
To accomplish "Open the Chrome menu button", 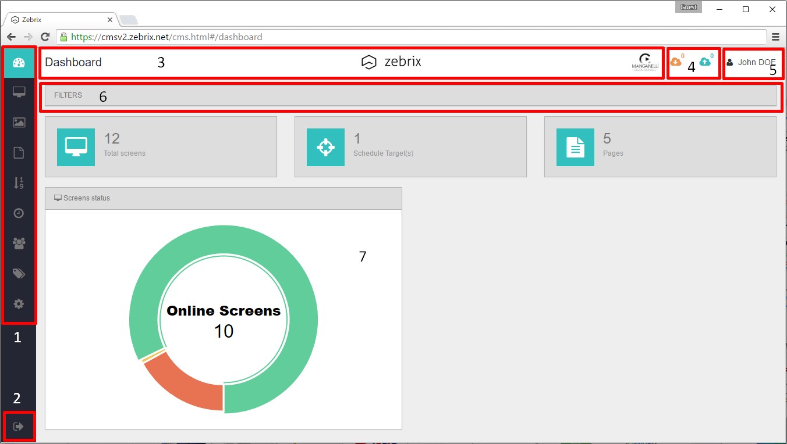I will coord(776,36).
